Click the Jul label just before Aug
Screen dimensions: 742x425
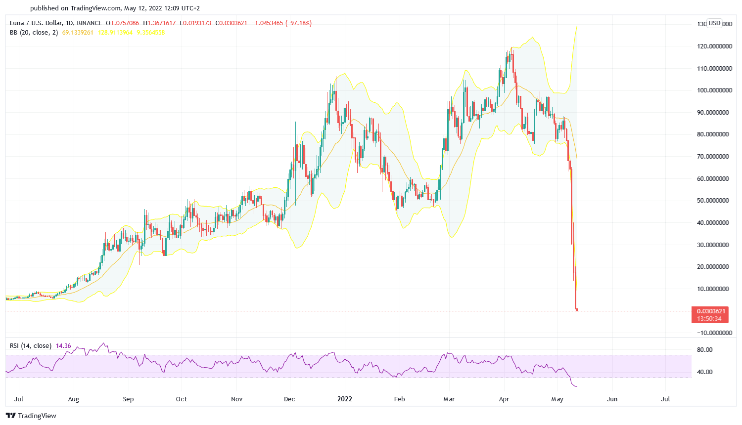point(19,399)
